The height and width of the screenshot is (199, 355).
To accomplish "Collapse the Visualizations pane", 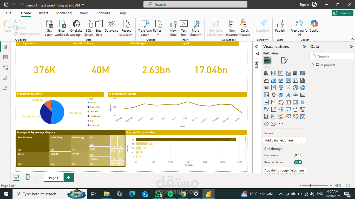I will coord(304,47).
